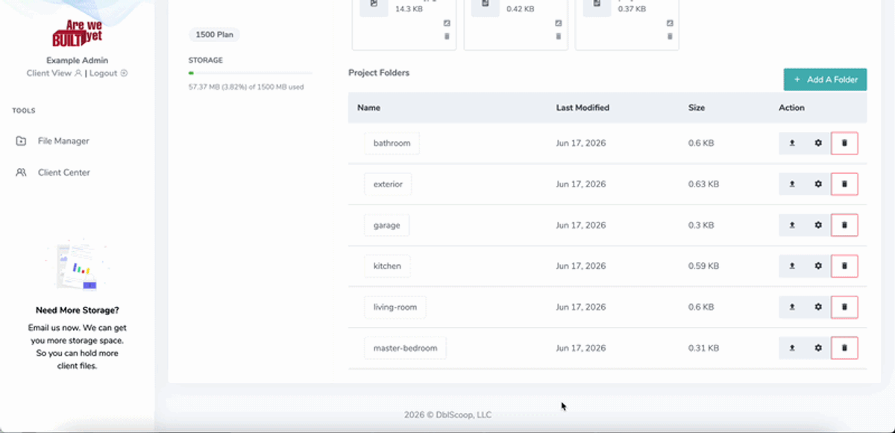The height and width of the screenshot is (433, 895).
Task: Open the exterior folder settings gear
Action: [x=818, y=184]
